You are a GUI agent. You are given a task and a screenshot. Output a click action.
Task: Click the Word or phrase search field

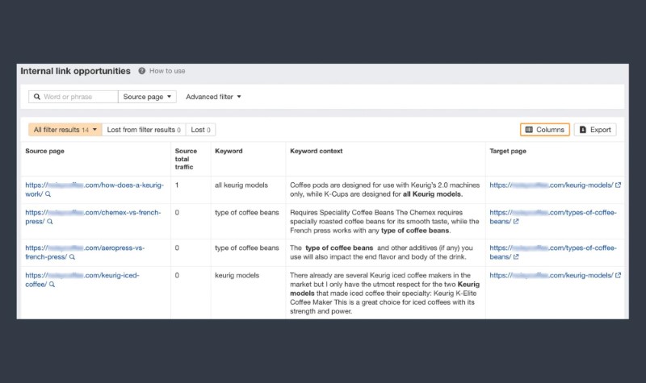73,97
